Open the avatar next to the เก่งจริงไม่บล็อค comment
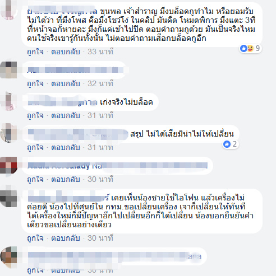 pyautogui.click(x=8, y=101)
